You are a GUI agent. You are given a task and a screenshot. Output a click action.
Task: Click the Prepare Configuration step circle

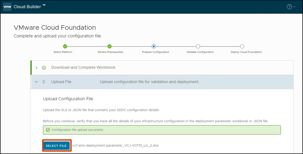(x=154, y=47)
